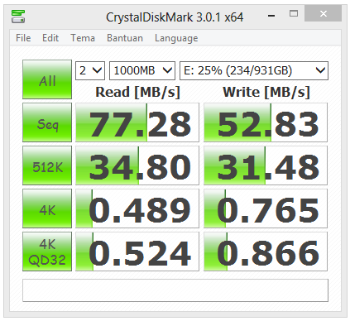Viewport: 350px width, 321px height.
Task: Select the 4K QD32 write result 0.866
Action: pyautogui.click(x=266, y=252)
